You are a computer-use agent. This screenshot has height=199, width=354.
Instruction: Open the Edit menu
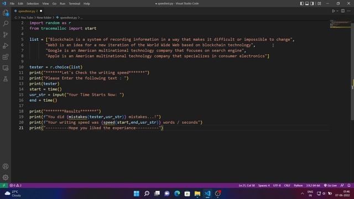click(x=20, y=4)
